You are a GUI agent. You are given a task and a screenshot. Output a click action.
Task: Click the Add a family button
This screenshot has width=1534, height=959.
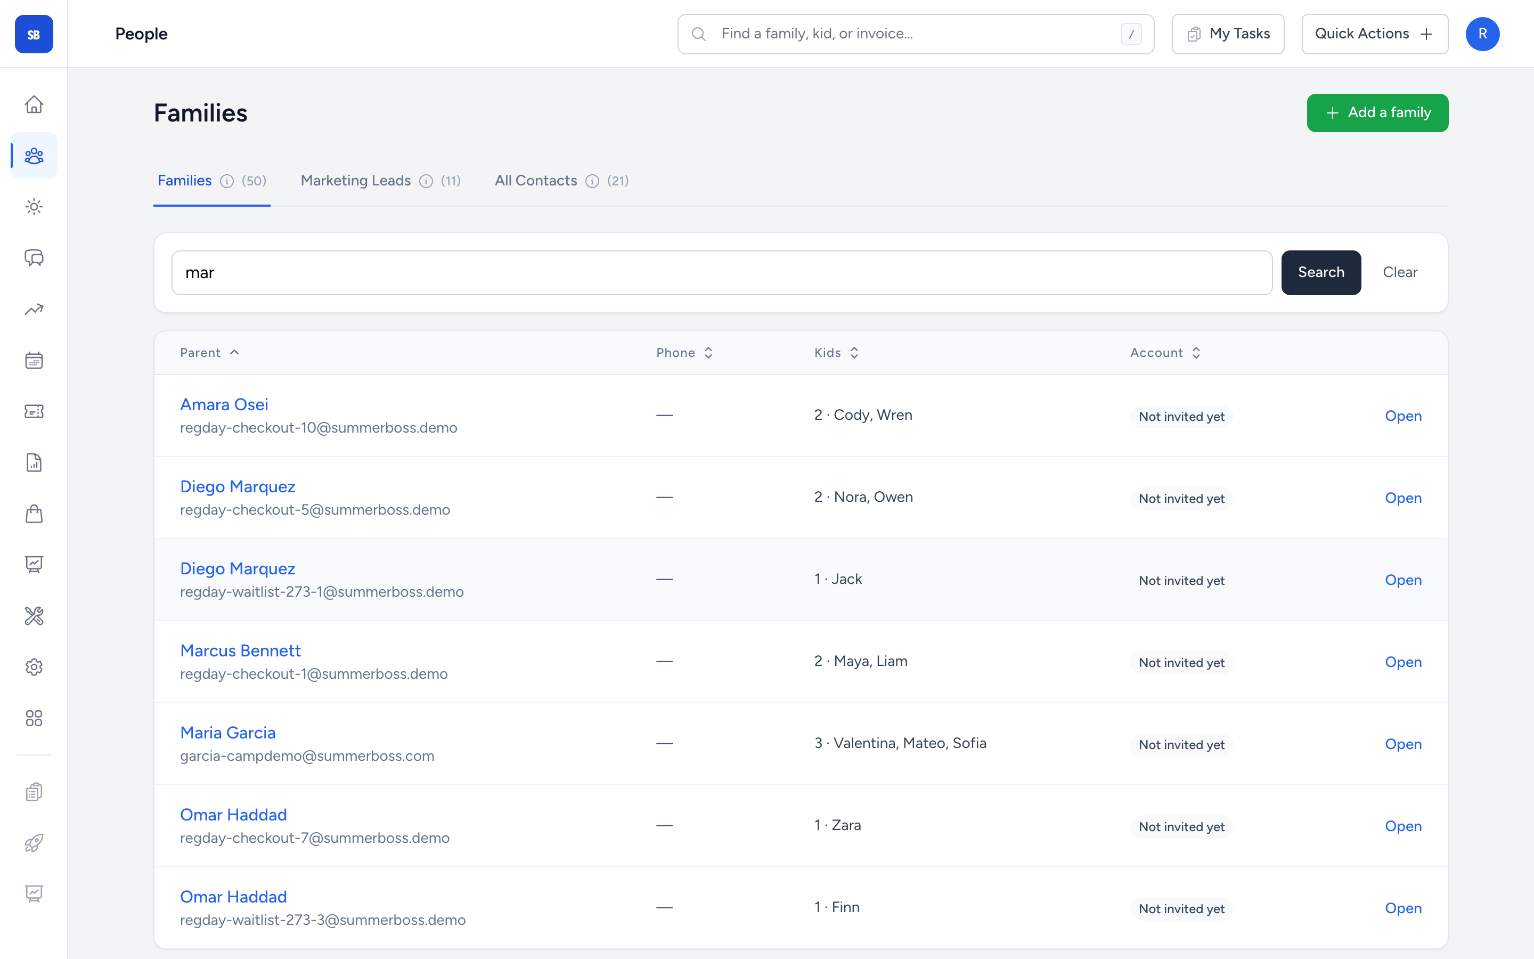pyautogui.click(x=1377, y=113)
